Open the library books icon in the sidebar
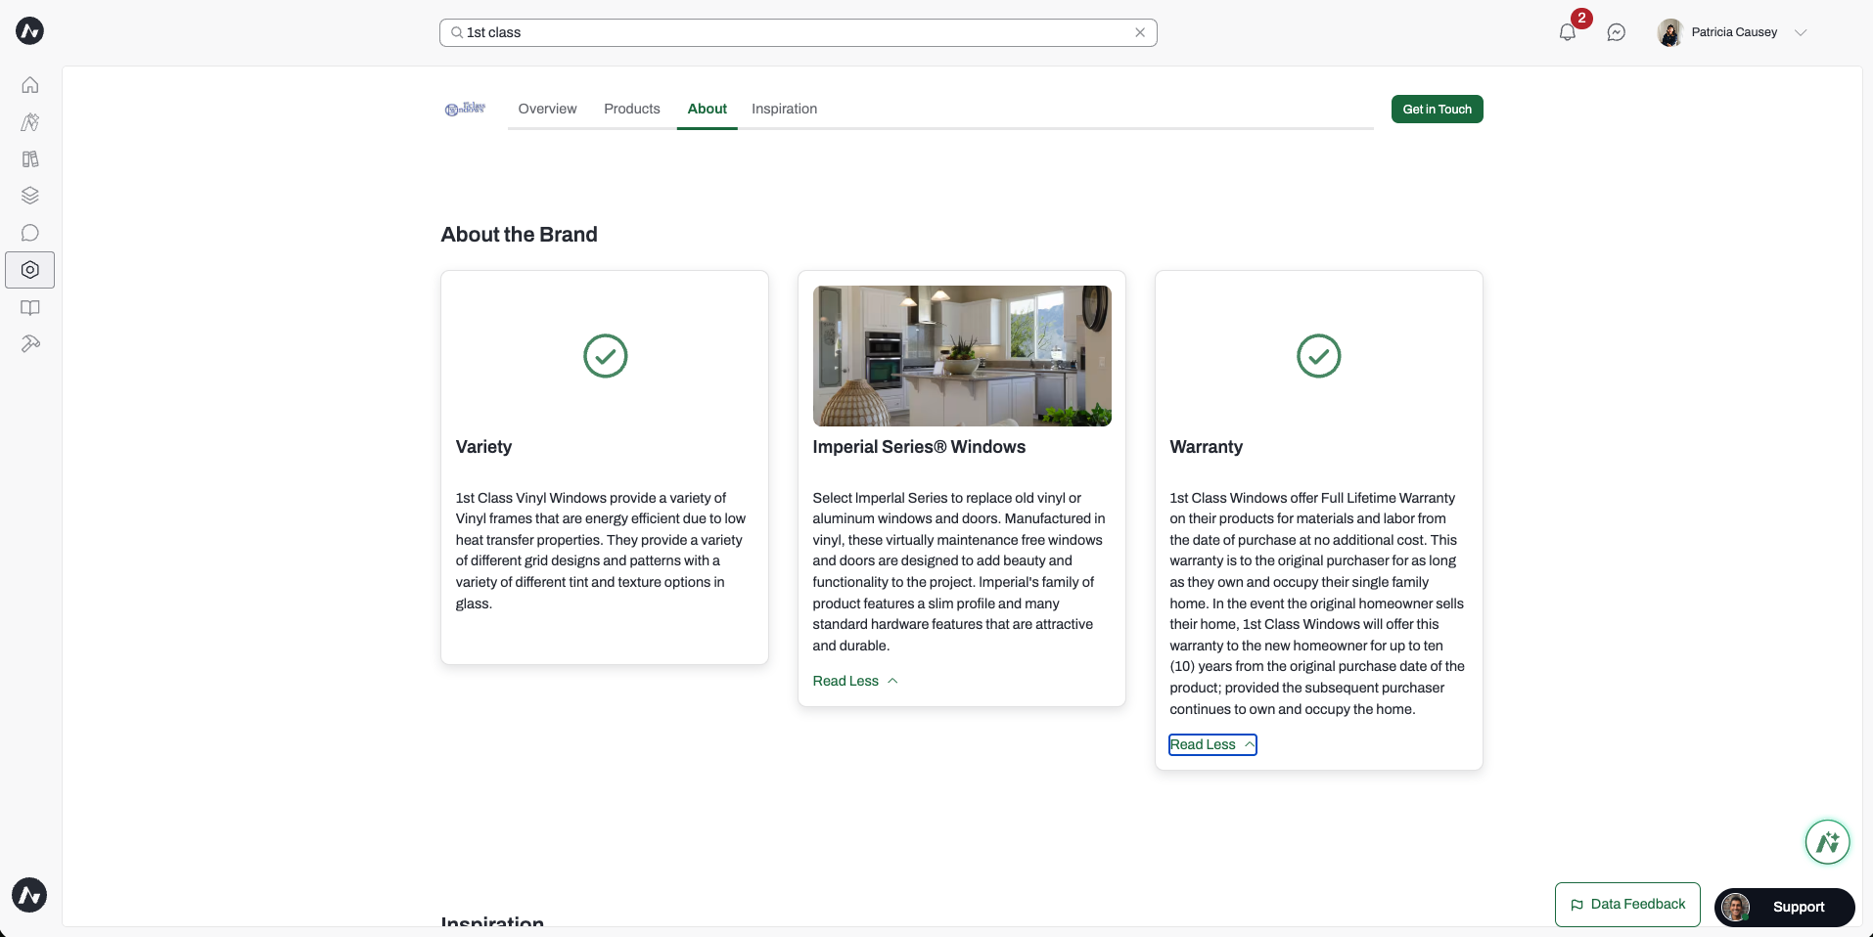This screenshot has width=1873, height=937. [x=30, y=159]
